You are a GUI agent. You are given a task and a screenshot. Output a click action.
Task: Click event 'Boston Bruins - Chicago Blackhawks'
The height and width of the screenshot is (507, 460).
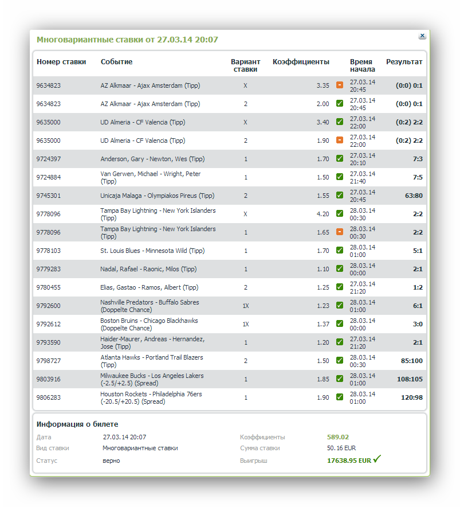pos(150,324)
